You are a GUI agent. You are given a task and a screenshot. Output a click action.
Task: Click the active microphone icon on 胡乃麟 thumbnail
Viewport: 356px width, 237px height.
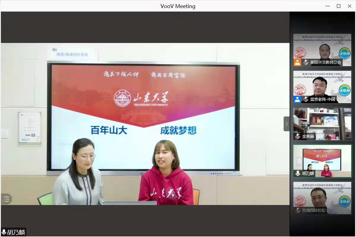pyautogui.click(x=298, y=173)
